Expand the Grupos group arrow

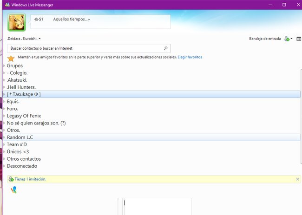pyautogui.click(x=4, y=65)
